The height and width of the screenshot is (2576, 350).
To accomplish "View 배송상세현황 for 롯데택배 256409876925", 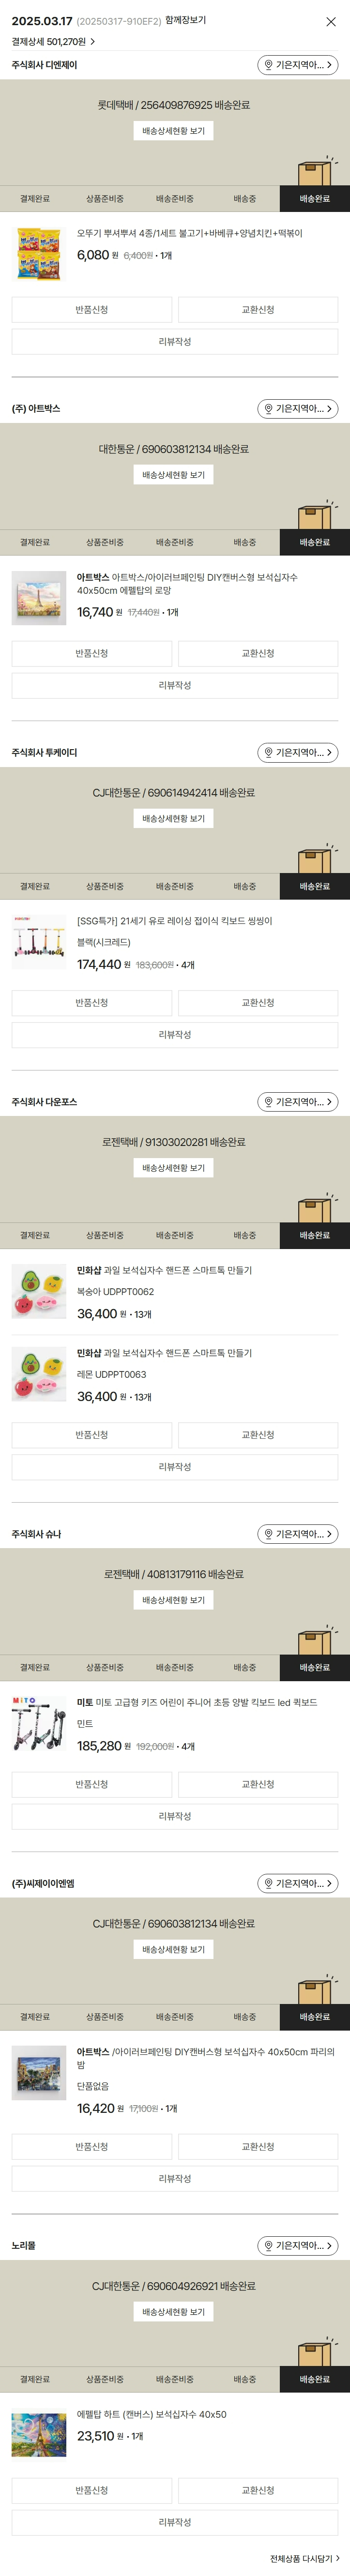I will (x=173, y=131).
